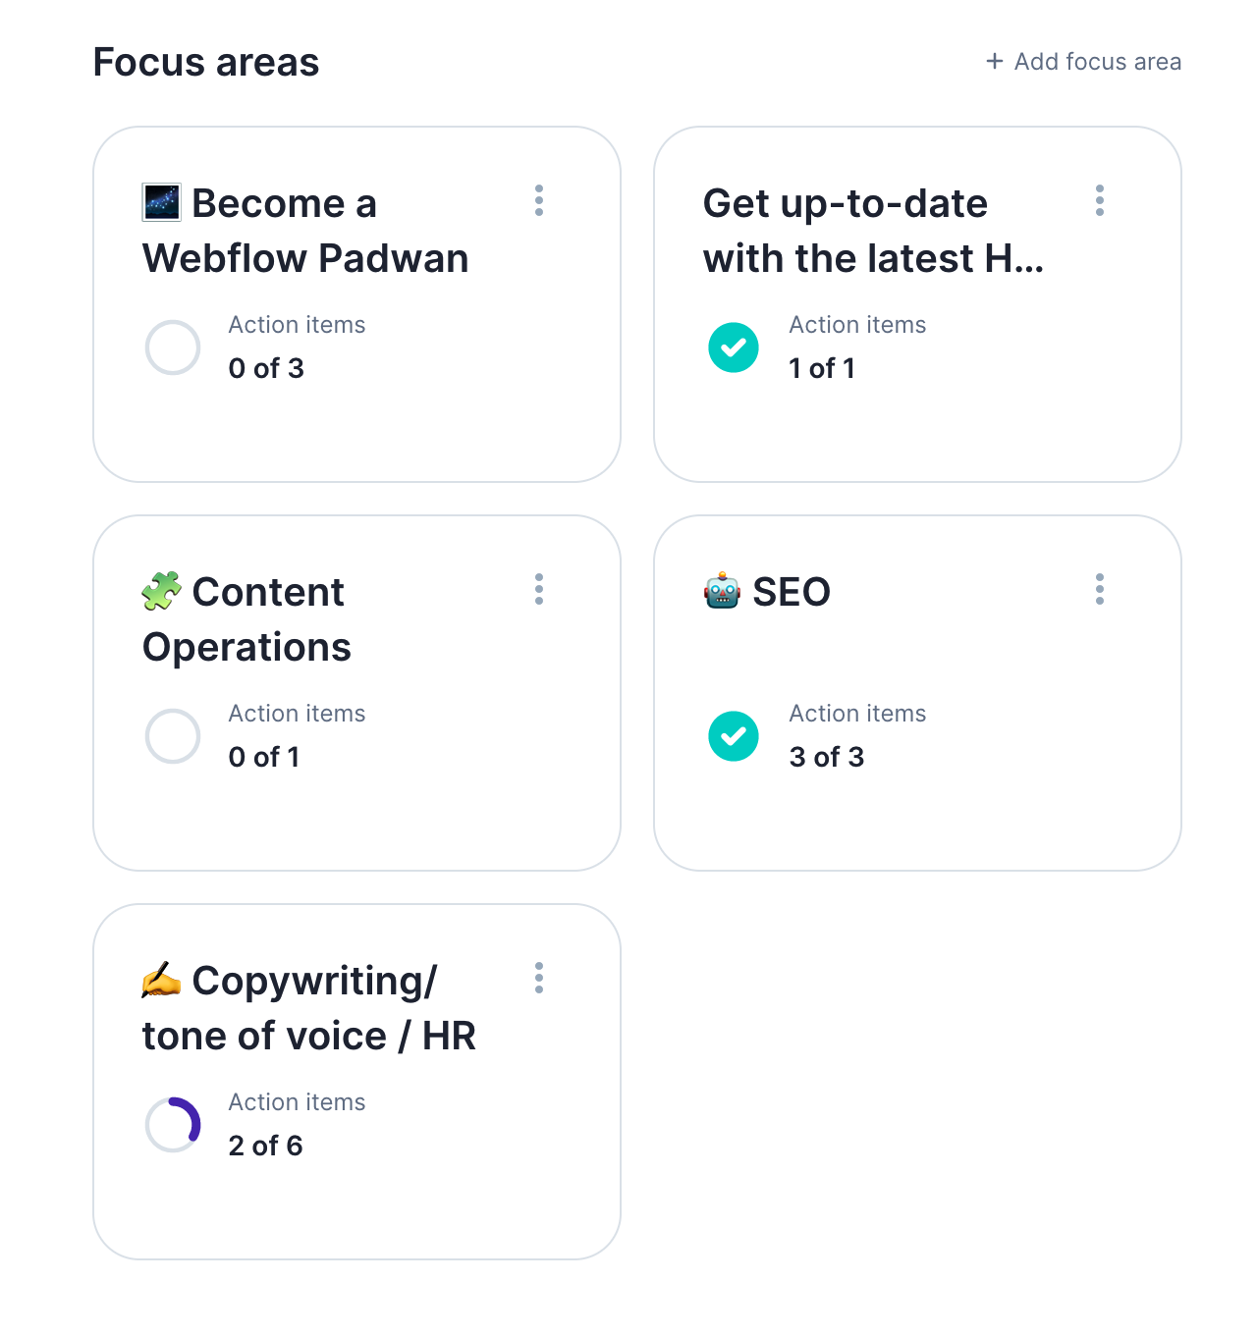Click the robot icon on the SEO card
Screen dimensions: 1257x1335
point(722,591)
